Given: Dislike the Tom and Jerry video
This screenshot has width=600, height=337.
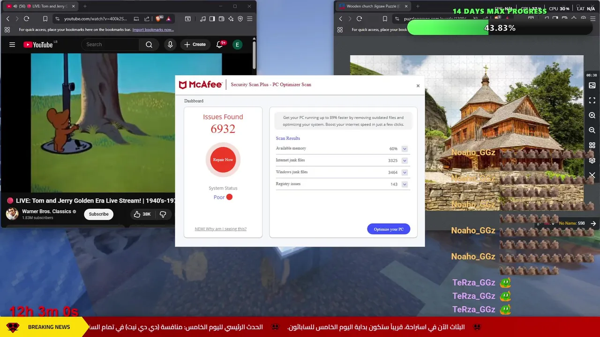Looking at the screenshot, I should (x=163, y=214).
